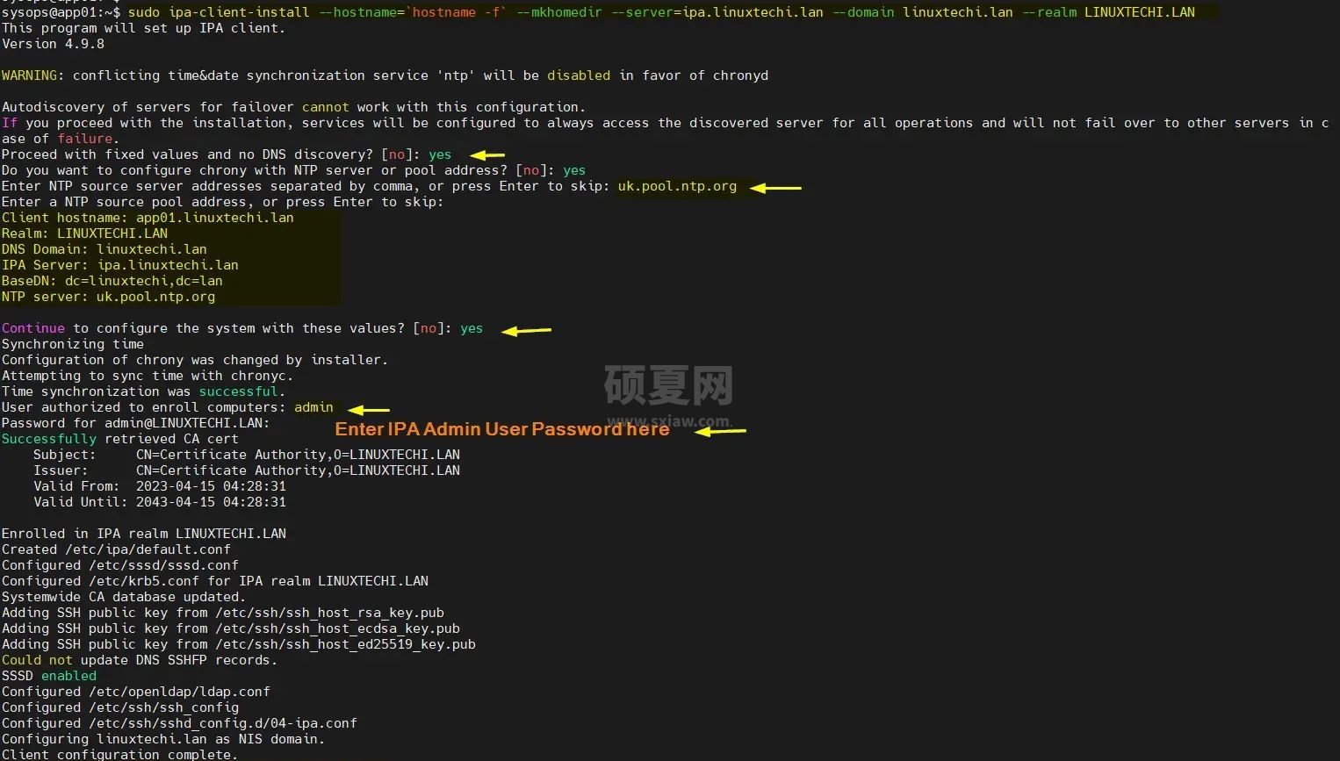Click the typed 'uk.pool.ntp.org' NTP source value
Screen dimensions: 1340x761
coord(677,186)
